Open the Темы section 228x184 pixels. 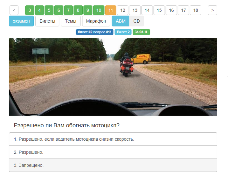coord(71,21)
